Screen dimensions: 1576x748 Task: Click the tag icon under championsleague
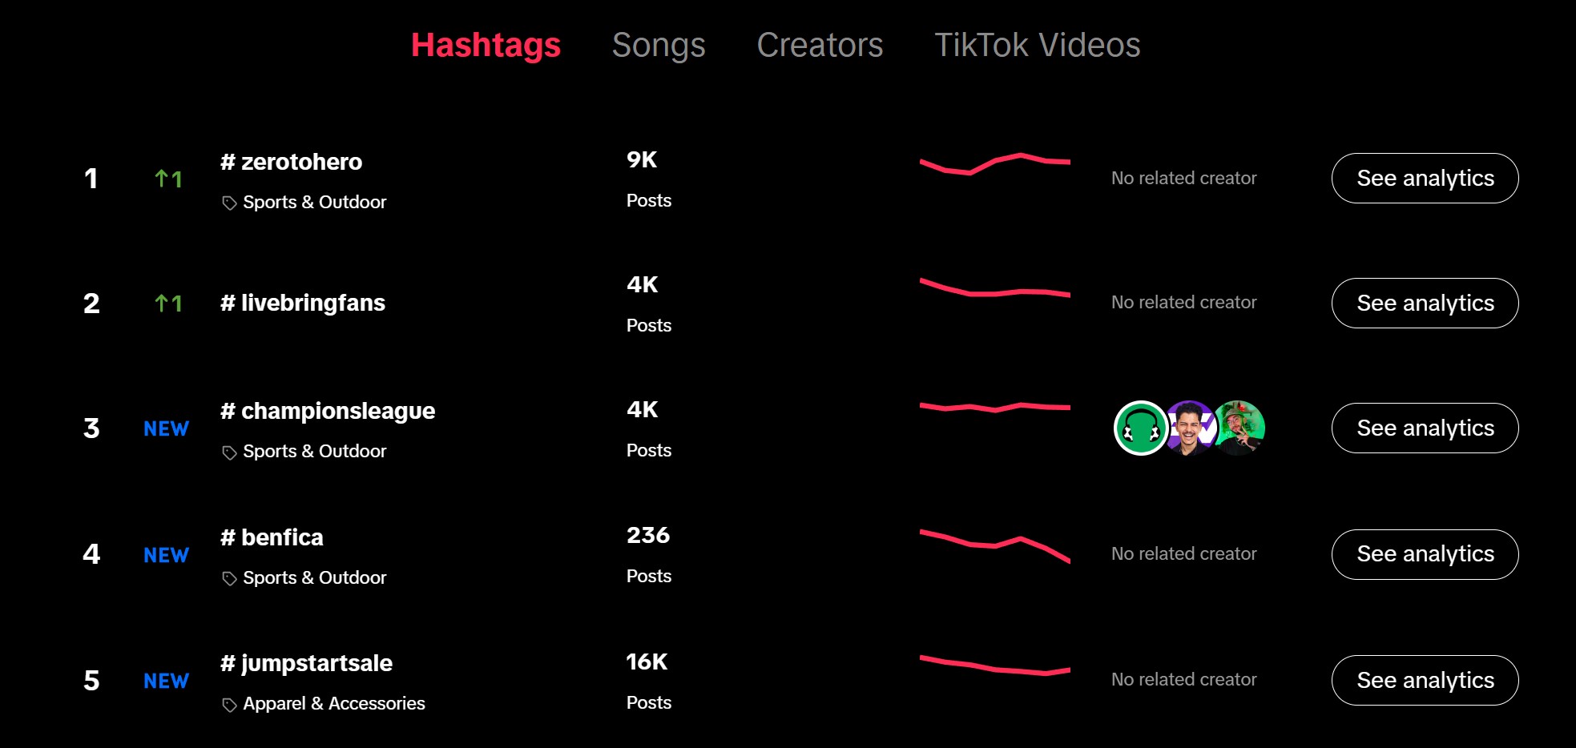pos(229,452)
